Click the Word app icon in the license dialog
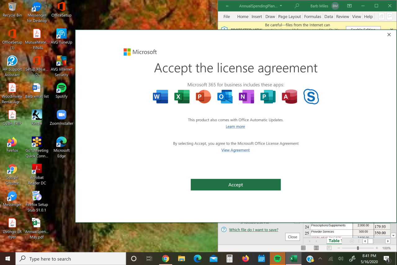 (x=161, y=97)
